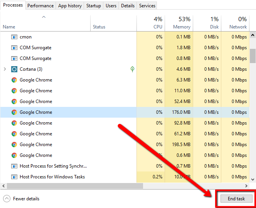This screenshot has width=256, height=208.
Task: Sort by the Memory column header
Action: point(179,23)
